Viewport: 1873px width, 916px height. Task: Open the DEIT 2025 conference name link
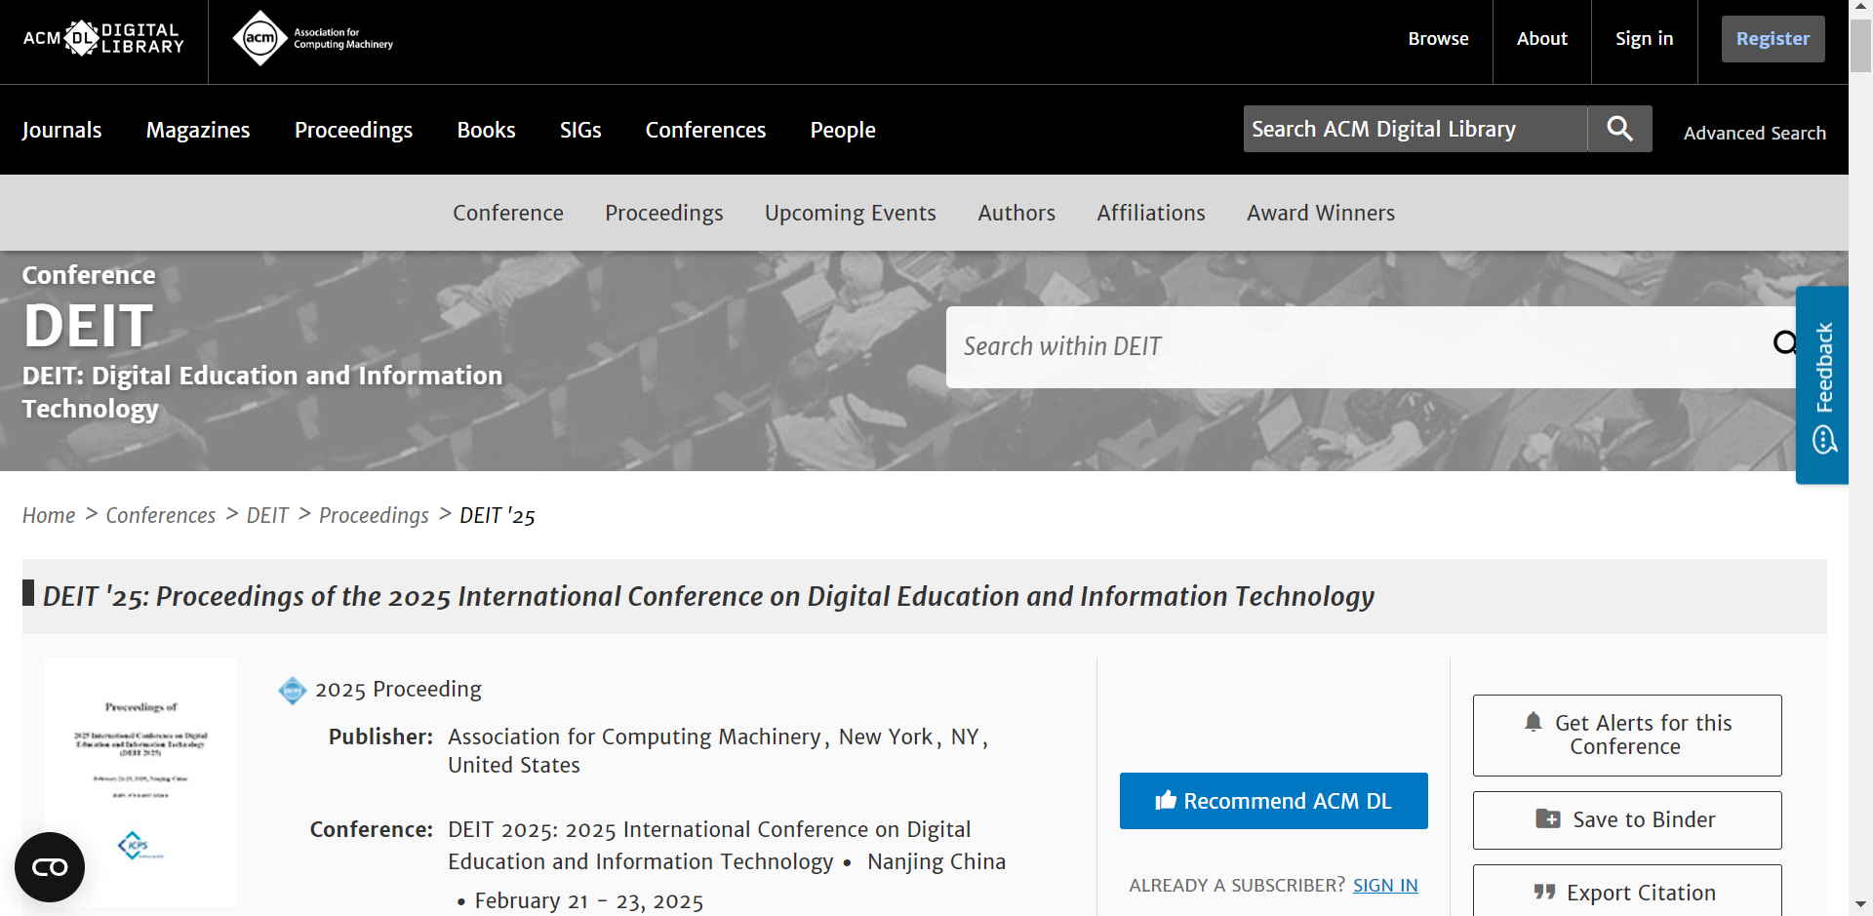pyautogui.click(x=709, y=845)
